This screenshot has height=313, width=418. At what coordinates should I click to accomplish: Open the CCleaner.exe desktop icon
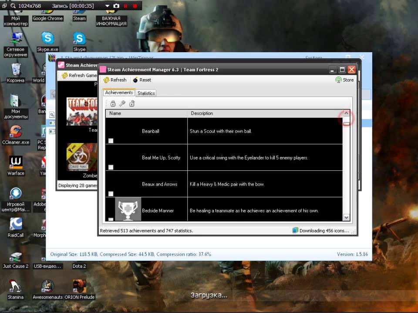click(x=16, y=135)
